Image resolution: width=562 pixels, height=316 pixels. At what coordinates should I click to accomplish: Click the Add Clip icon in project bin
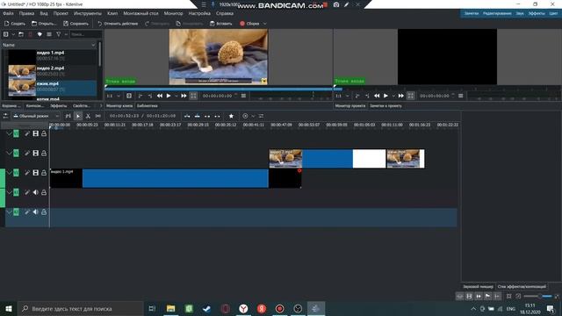click(6, 34)
